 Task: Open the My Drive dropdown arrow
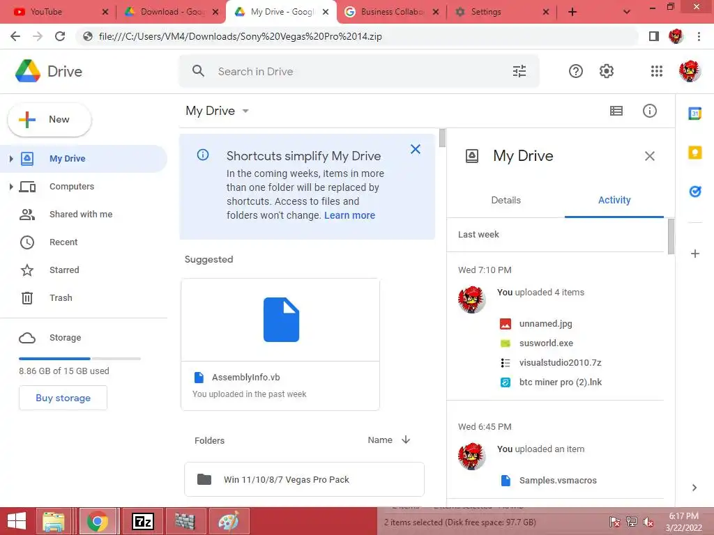(245, 111)
